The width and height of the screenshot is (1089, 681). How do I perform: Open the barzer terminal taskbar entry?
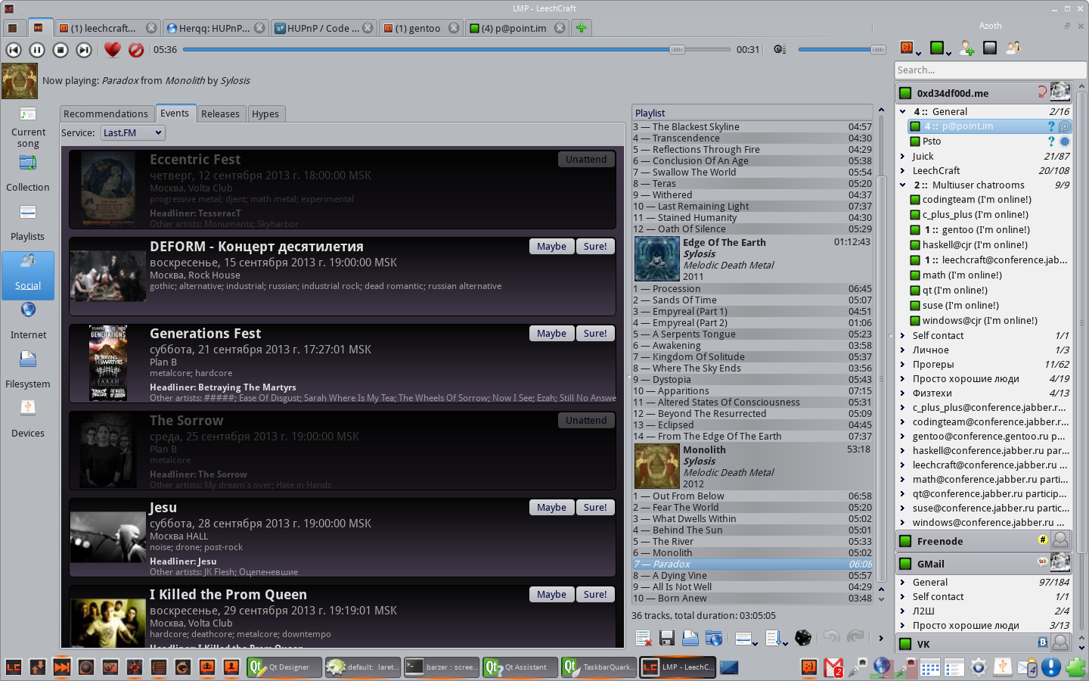[442, 667]
